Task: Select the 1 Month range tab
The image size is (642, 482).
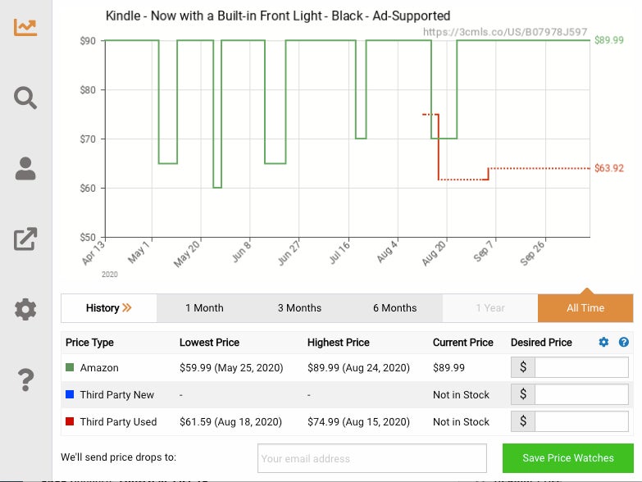Action: (204, 308)
